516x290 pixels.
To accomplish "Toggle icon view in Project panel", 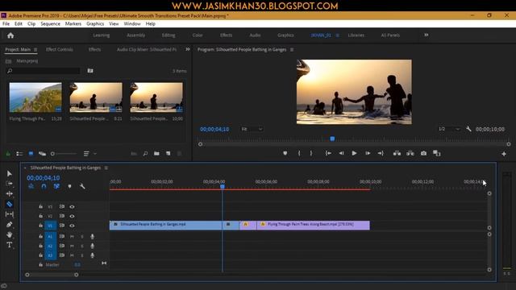I will [x=31, y=154].
